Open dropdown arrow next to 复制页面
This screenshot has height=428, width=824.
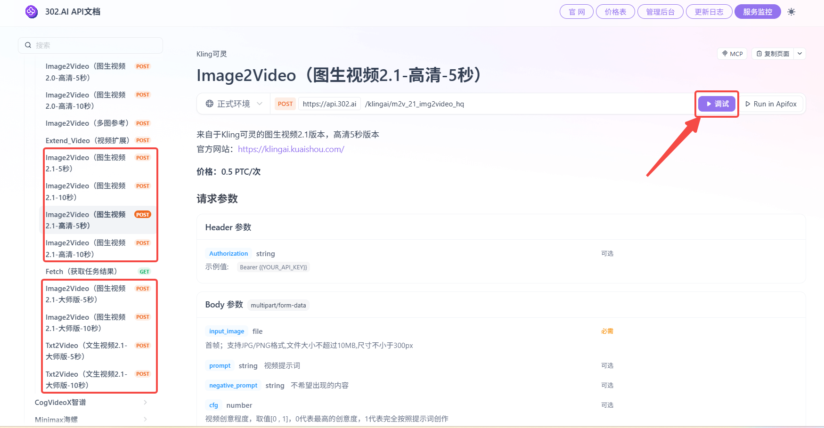(800, 54)
